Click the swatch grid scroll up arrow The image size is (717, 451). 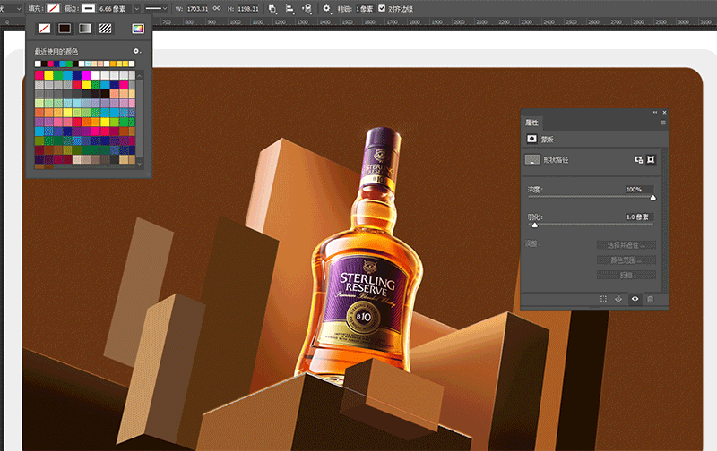click(x=140, y=75)
